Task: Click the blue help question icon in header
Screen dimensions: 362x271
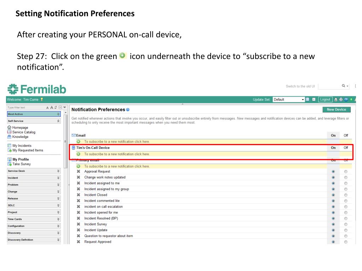Action: [346, 100]
